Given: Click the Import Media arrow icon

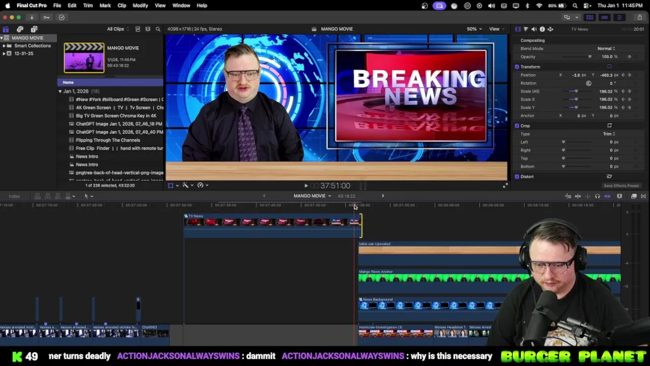Looking at the screenshot, I should pos(31,17).
